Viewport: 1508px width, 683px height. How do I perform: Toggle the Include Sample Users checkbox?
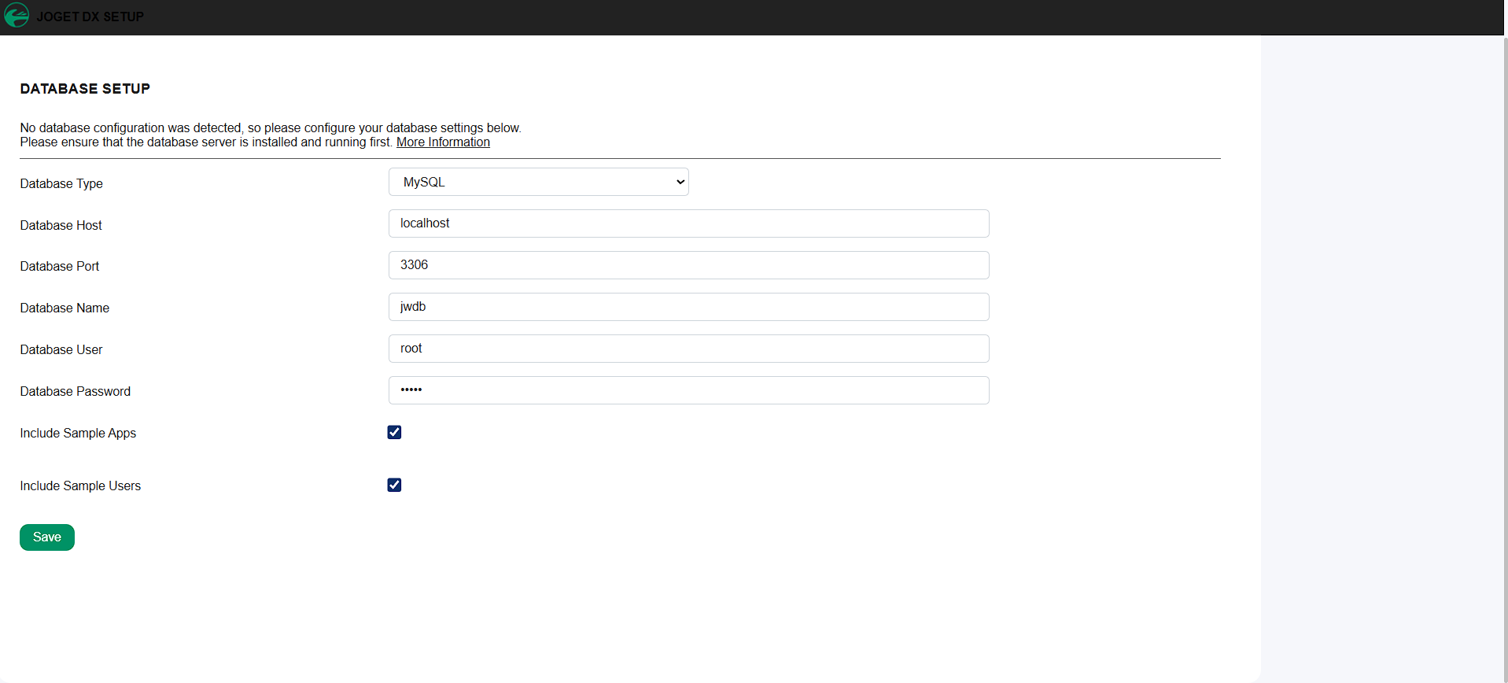point(394,485)
